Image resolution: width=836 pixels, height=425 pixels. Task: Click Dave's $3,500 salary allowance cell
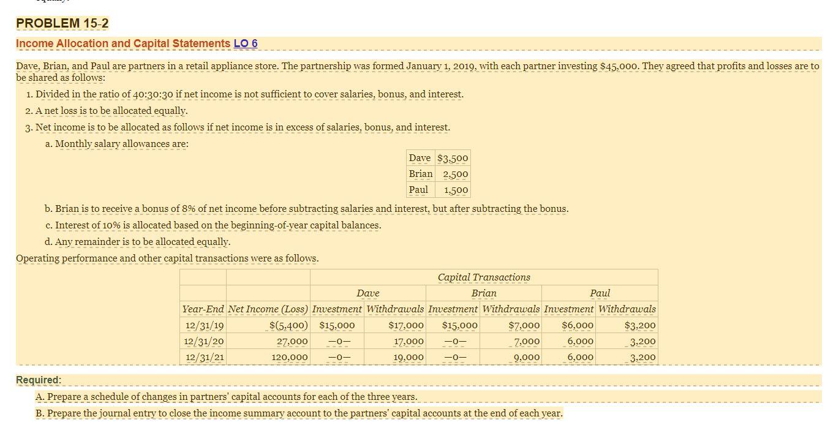coord(451,157)
